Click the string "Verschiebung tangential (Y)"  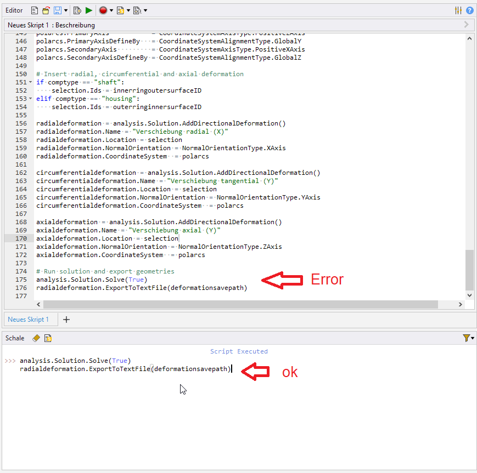pyautogui.click(x=223, y=181)
